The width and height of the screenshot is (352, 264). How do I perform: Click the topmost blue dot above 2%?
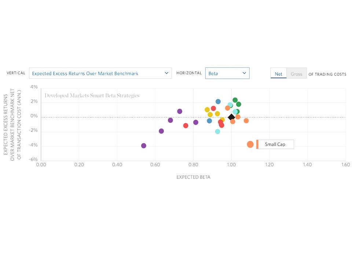(218, 102)
